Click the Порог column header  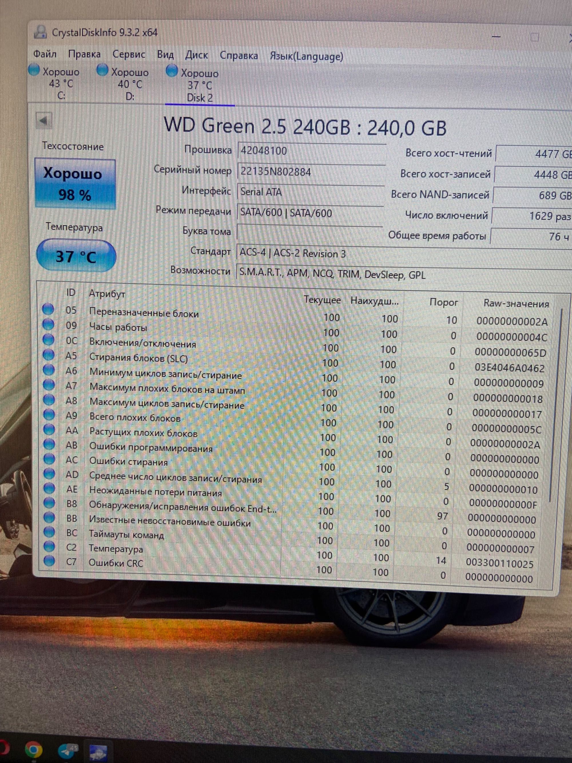pos(443,302)
